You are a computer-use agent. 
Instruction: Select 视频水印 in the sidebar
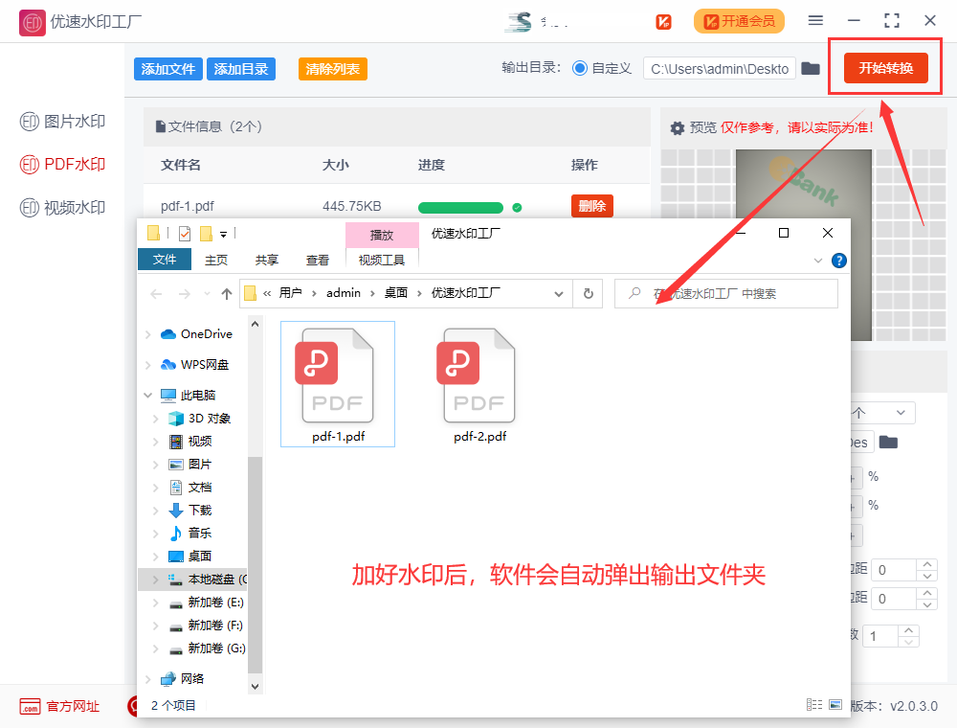[x=62, y=208]
